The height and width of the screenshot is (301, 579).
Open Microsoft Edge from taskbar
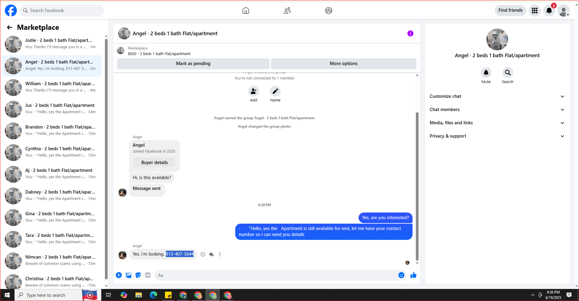[x=153, y=295]
